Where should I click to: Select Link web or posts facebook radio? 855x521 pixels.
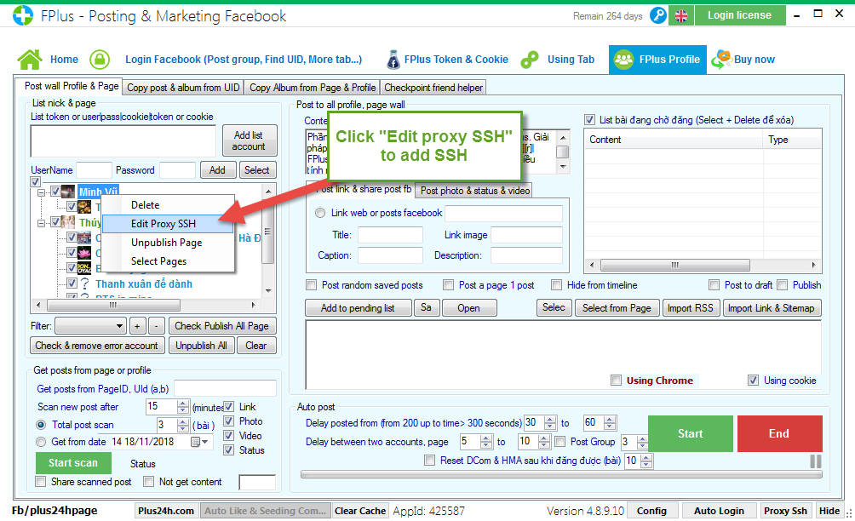coord(320,213)
